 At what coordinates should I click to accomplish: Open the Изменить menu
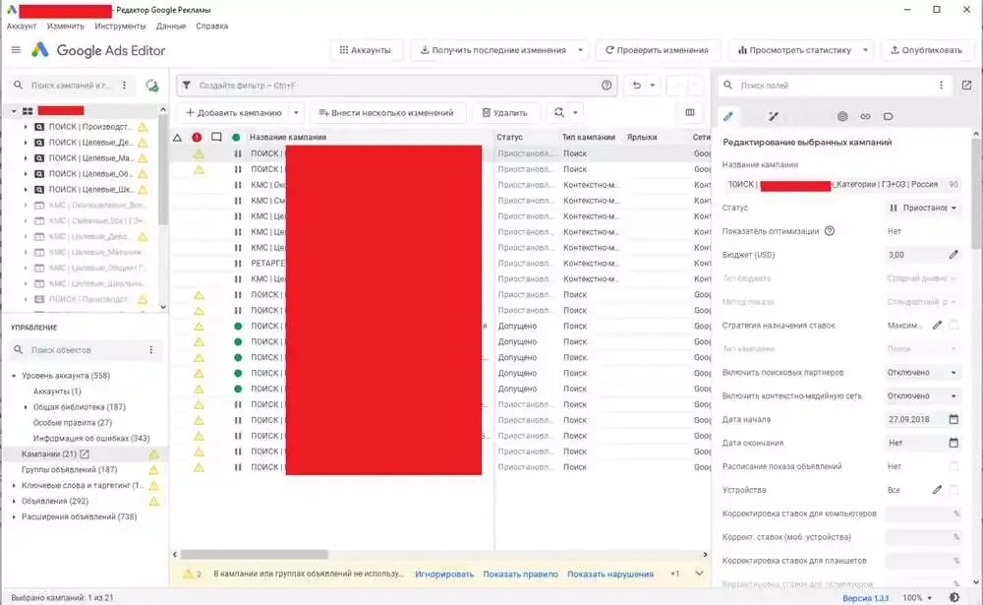65,27
